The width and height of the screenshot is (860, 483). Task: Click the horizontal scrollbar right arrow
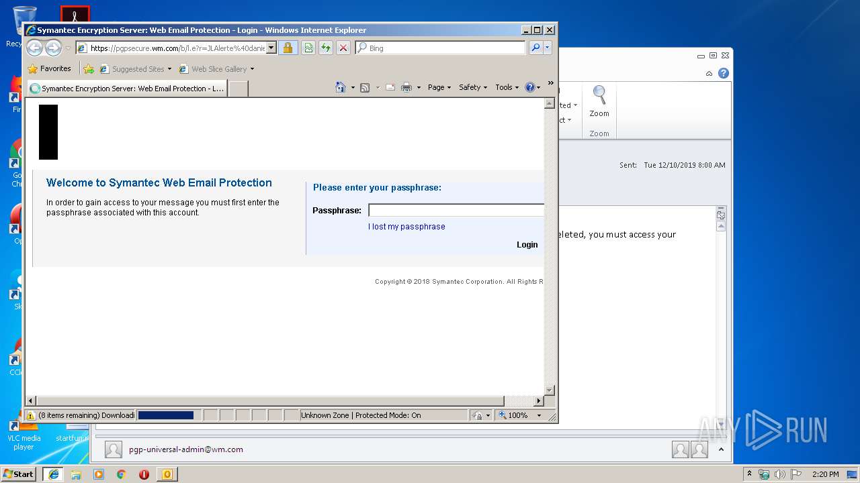tap(538, 400)
